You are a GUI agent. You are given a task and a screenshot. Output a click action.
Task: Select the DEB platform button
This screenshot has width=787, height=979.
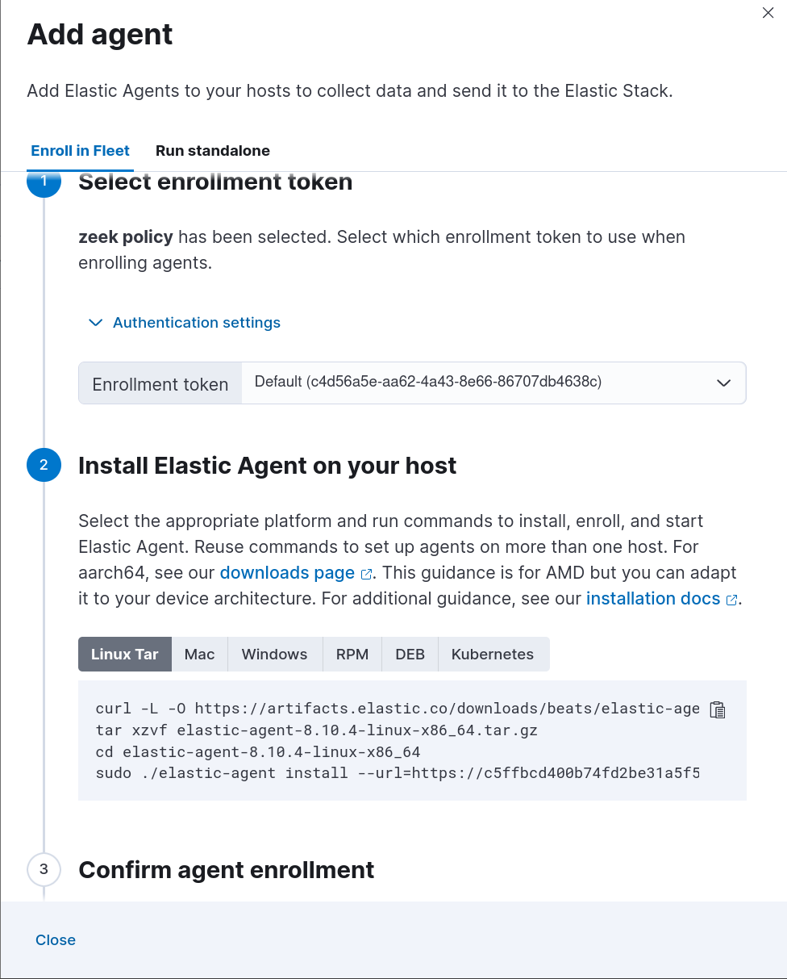point(410,655)
